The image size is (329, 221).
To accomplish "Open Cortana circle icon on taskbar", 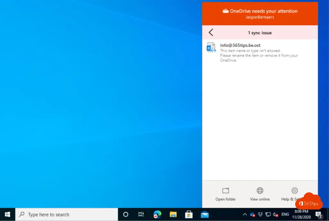I will tap(126, 215).
